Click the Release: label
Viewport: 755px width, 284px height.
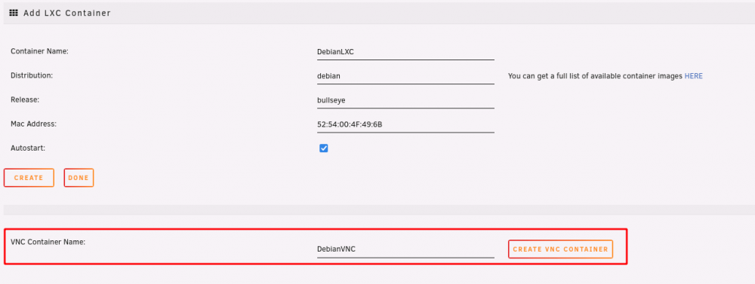tap(25, 99)
